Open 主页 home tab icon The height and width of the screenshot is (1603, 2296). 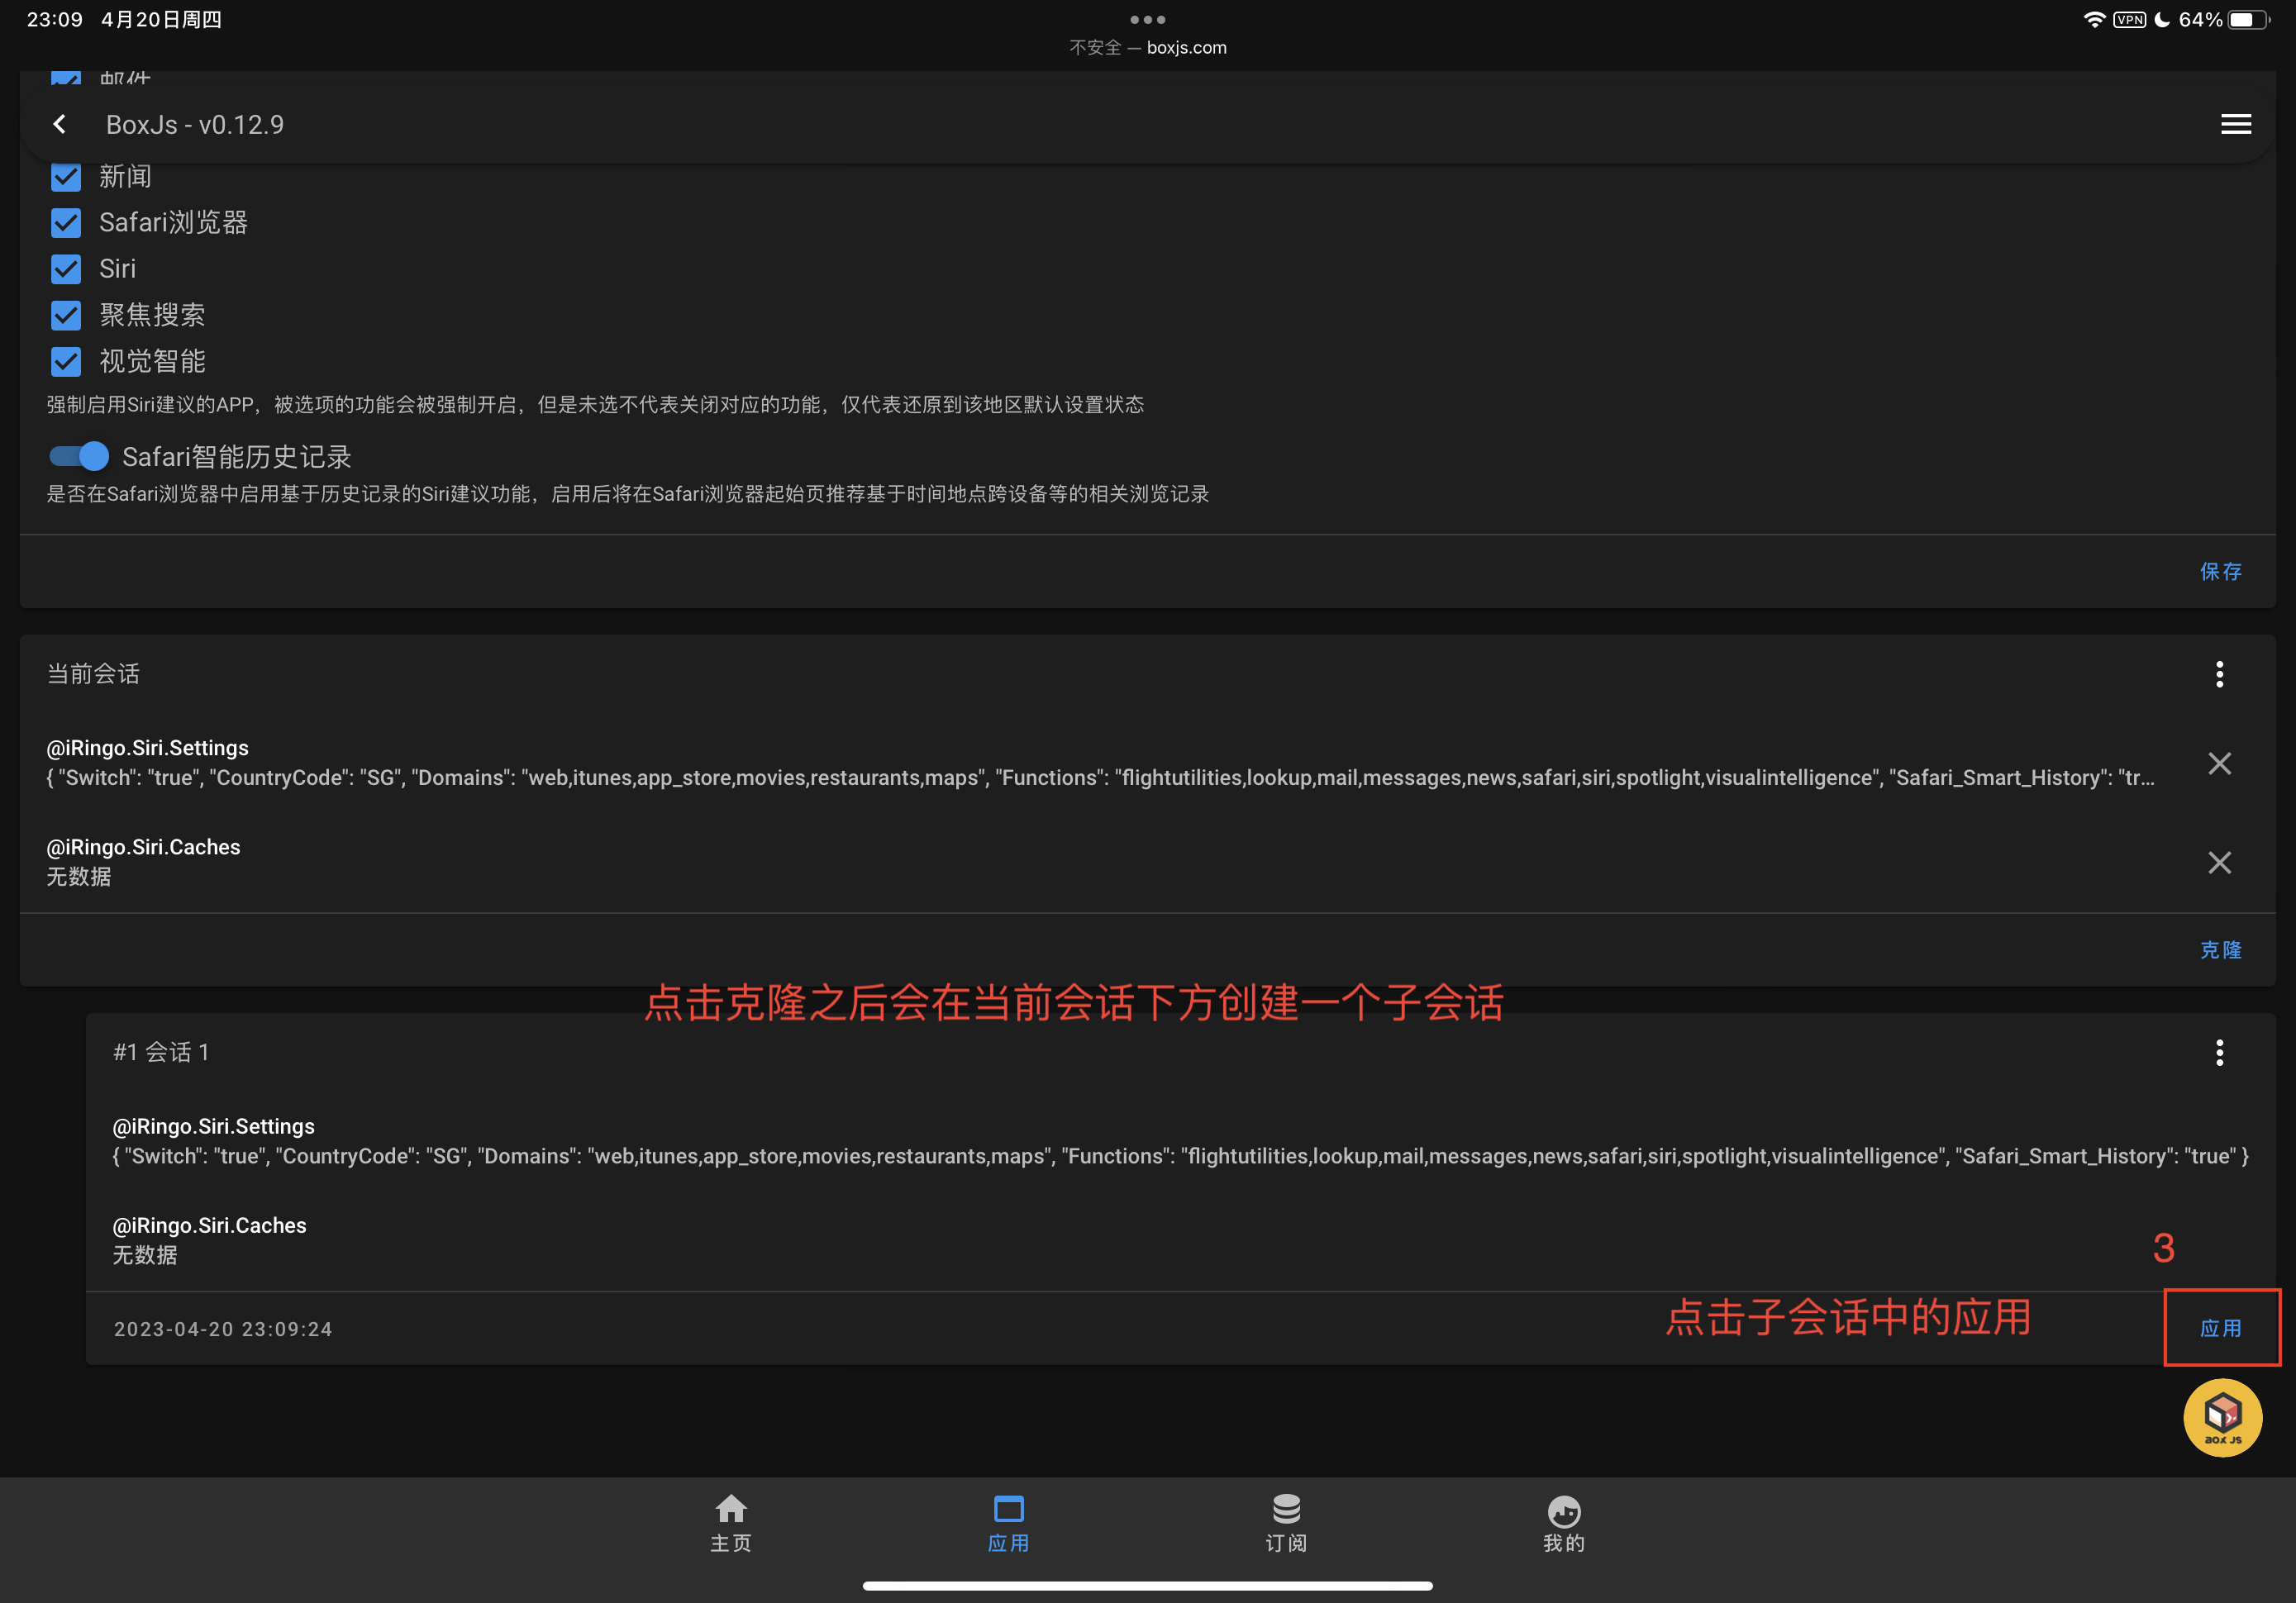point(731,1509)
